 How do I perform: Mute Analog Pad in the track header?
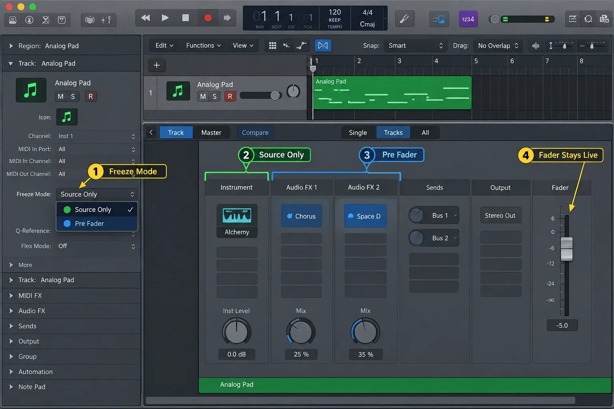203,96
